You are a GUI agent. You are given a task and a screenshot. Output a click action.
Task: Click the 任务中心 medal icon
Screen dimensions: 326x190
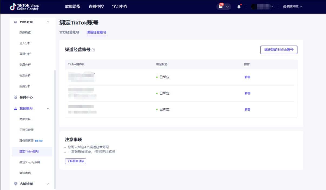click(16, 97)
